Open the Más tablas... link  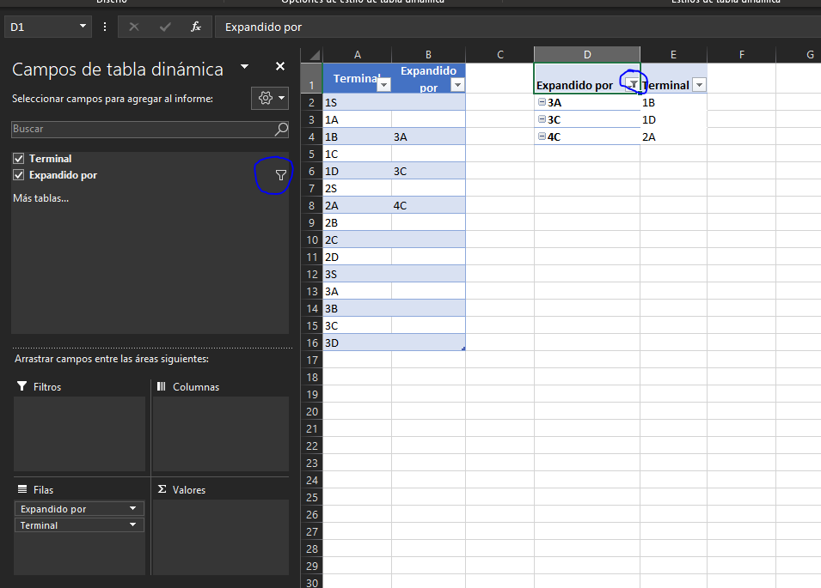click(x=41, y=198)
